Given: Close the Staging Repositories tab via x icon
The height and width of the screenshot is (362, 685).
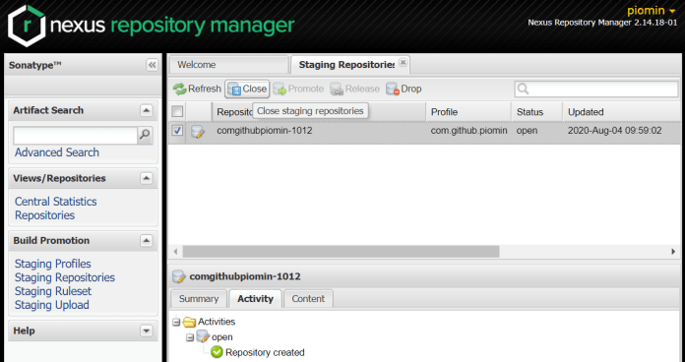Looking at the screenshot, I should (x=403, y=62).
